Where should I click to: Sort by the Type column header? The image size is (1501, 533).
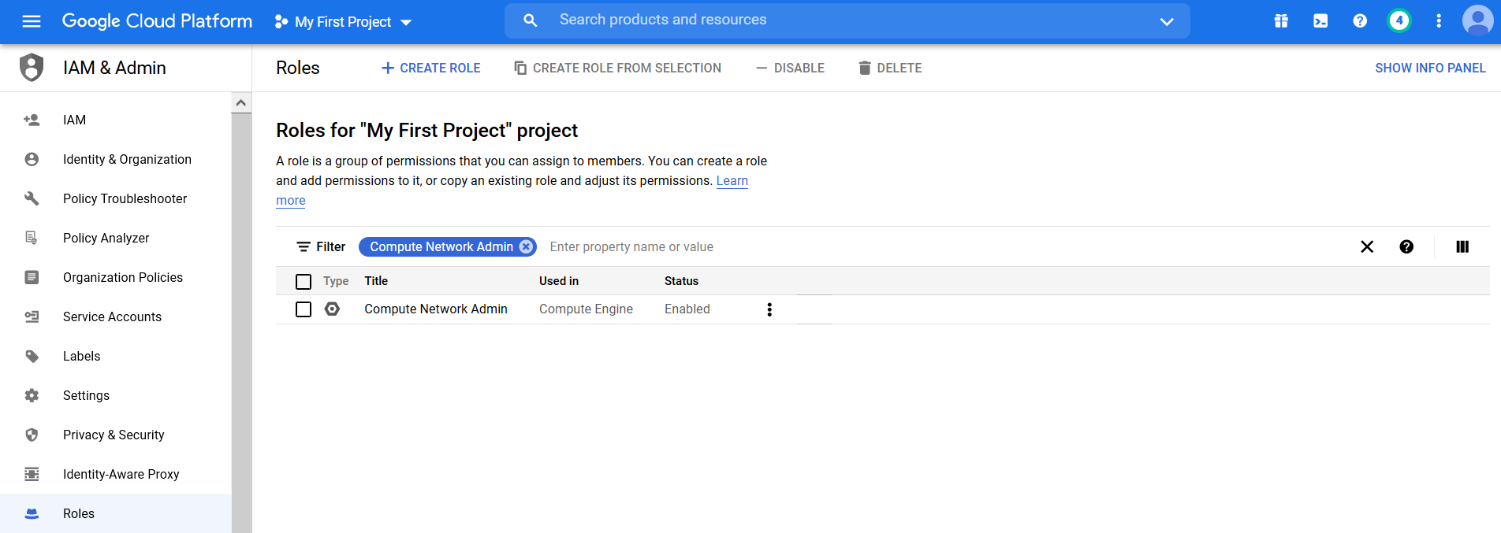pos(336,281)
